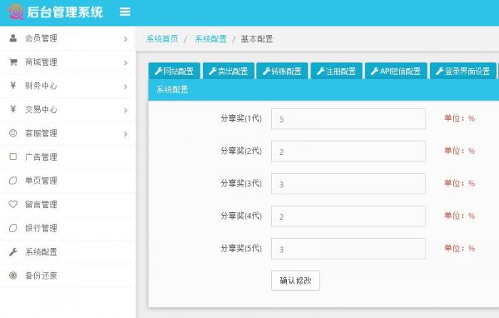Click the yen icon beside 财务中心
Viewport: 499px width, 318px height.
coord(13,86)
